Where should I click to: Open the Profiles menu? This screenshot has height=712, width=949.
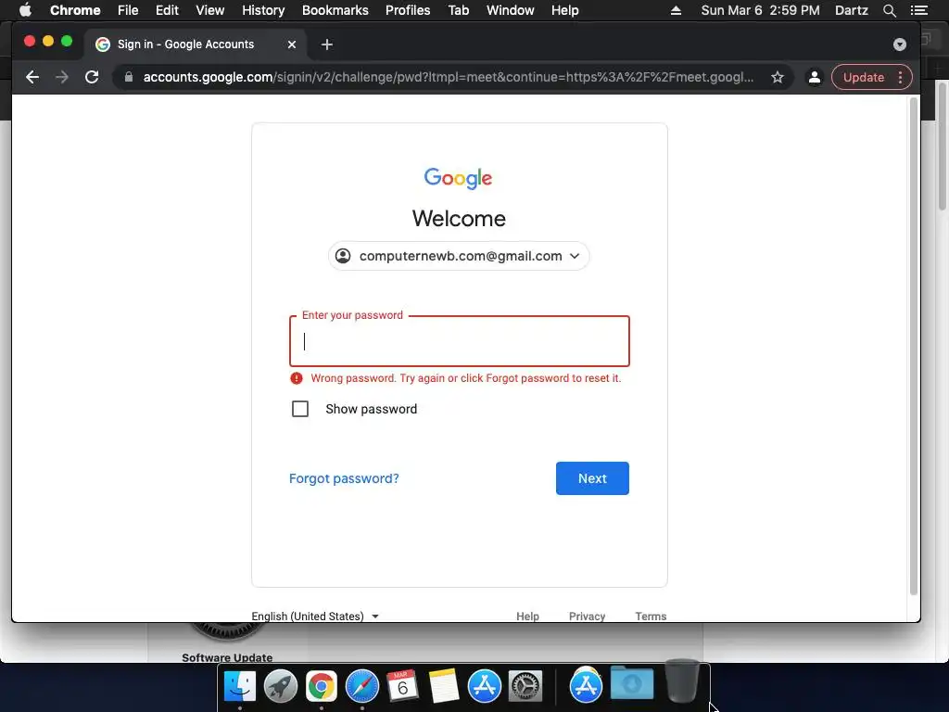pos(408,10)
